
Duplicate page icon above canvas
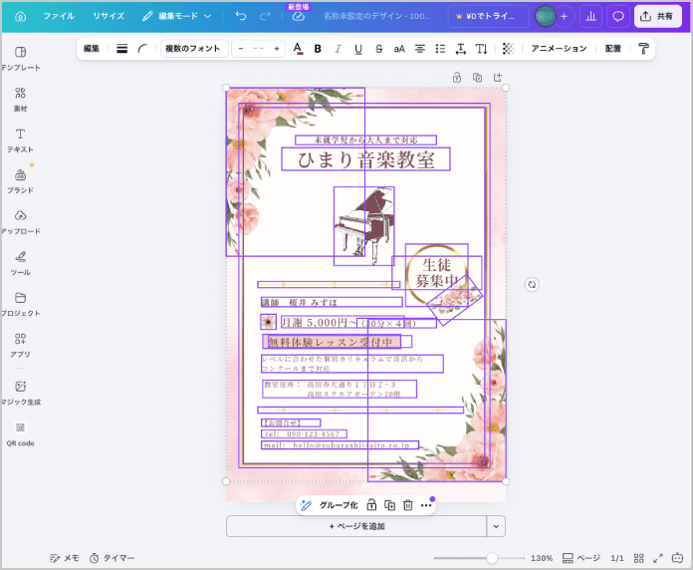[477, 78]
